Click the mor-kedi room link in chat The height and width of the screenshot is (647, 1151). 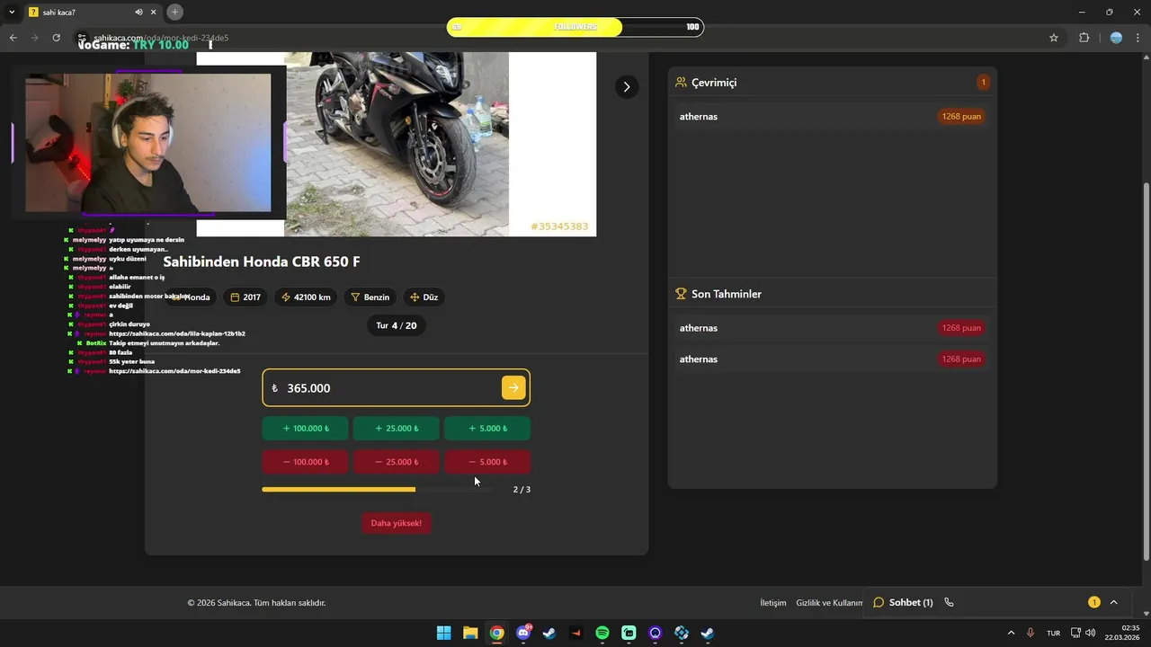pos(174,371)
